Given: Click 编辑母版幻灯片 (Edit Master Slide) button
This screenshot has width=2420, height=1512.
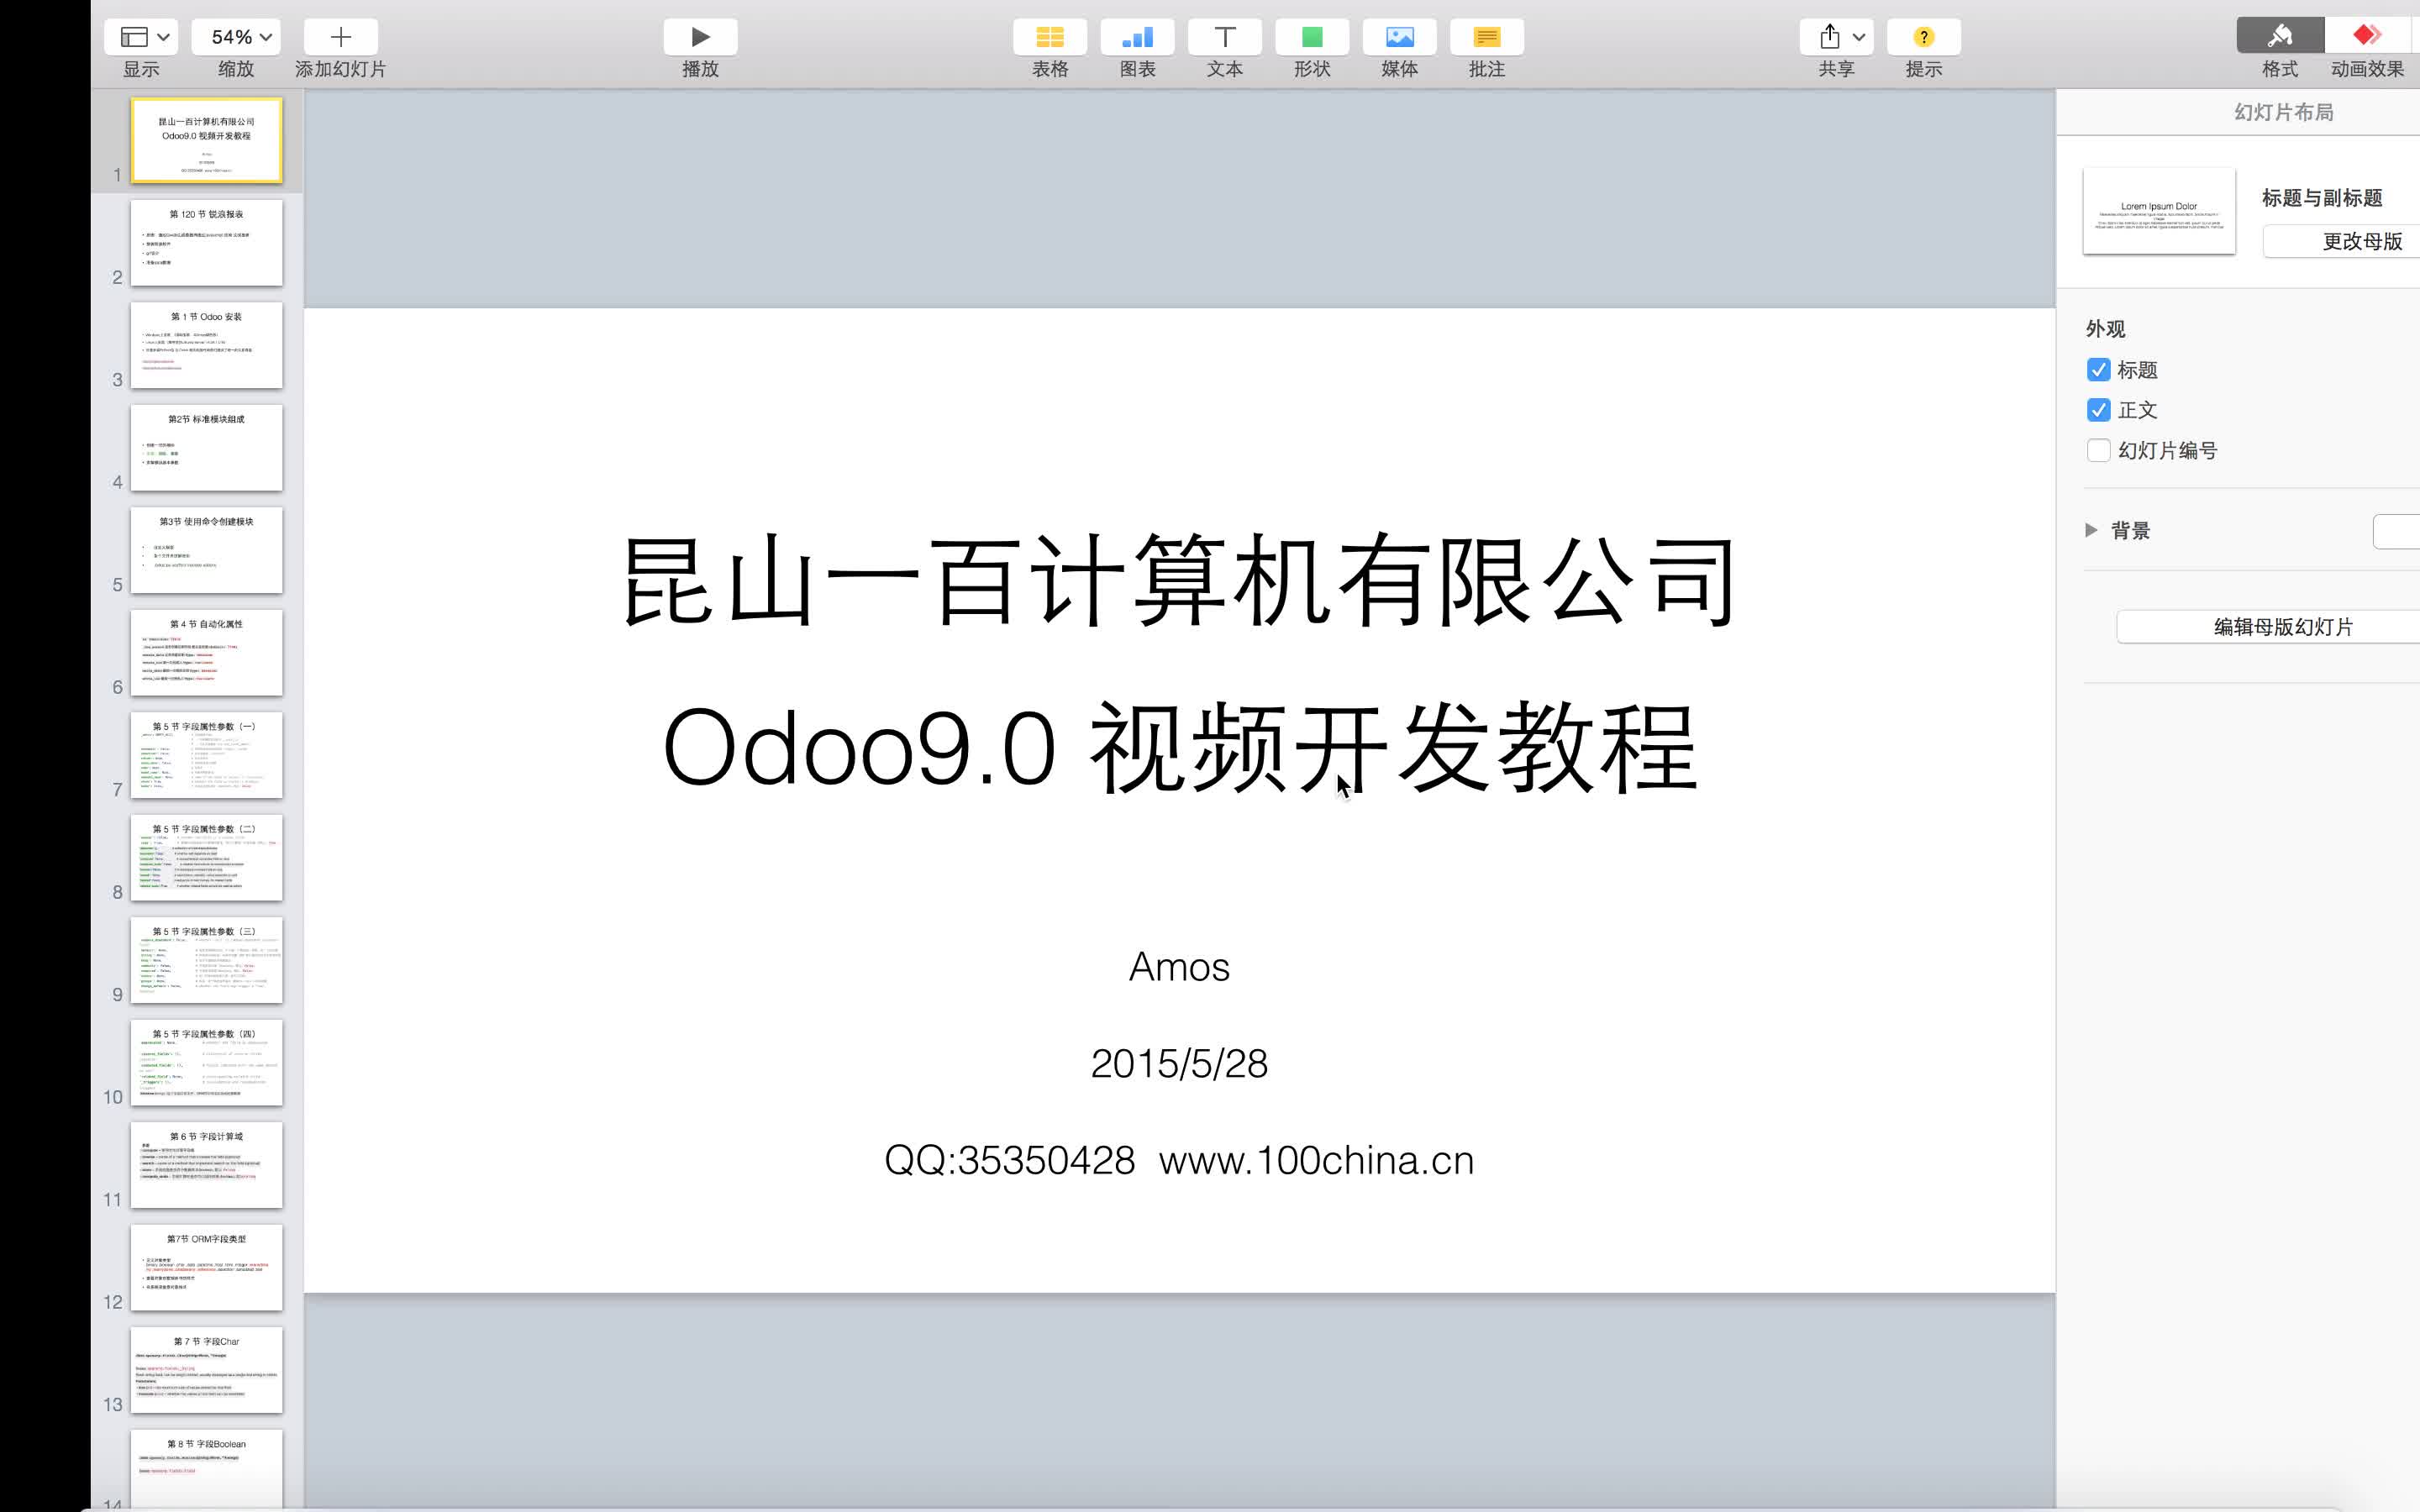Looking at the screenshot, I should tap(2282, 625).
